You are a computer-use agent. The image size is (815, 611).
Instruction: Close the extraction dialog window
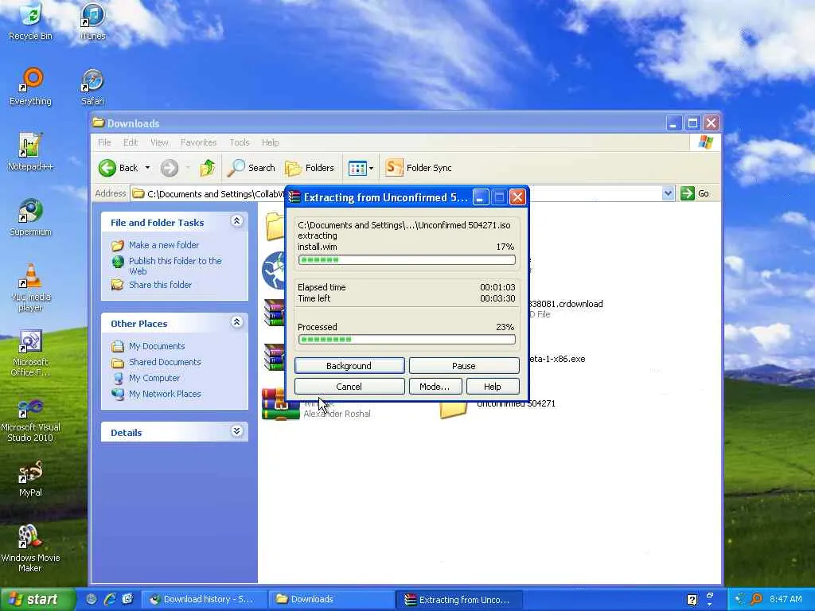517,197
